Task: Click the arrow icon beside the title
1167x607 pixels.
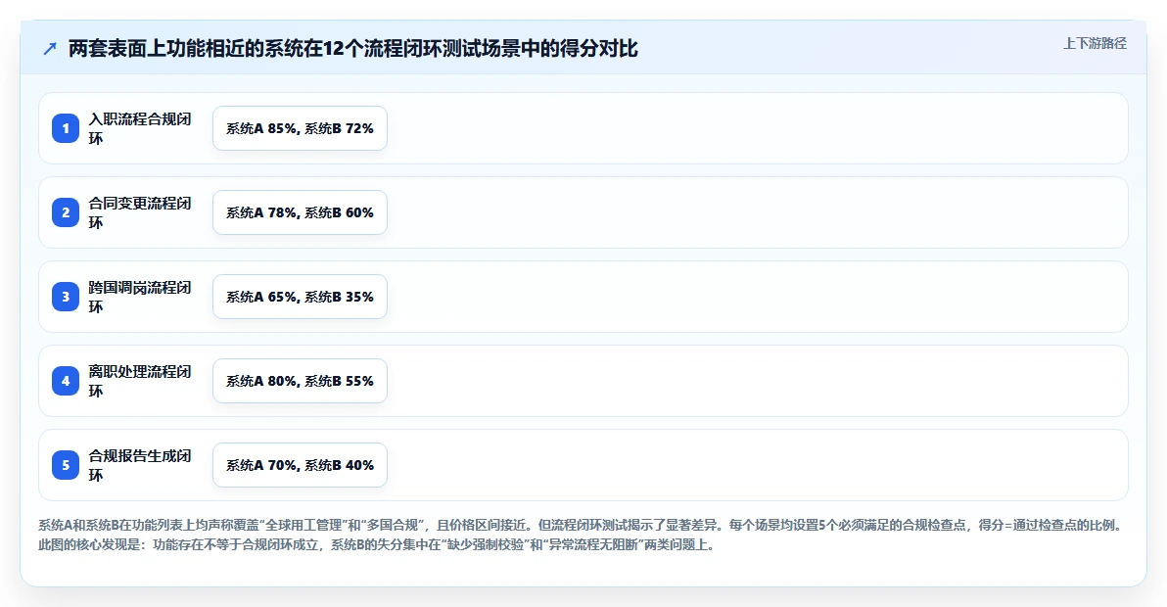Action: (x=50, y=49)
